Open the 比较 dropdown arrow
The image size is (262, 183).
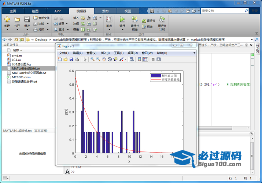click(x=48, y=24)
